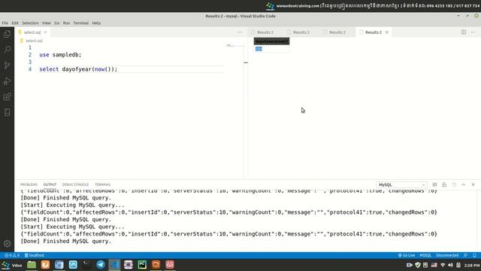
Task: Click the taskbar clock showing 2:28 PM
Action: 472,265
